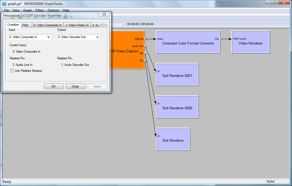Viewport: 292px width, 186px height.
Task: Click the Ready status text
Action: tap(7, 181)
